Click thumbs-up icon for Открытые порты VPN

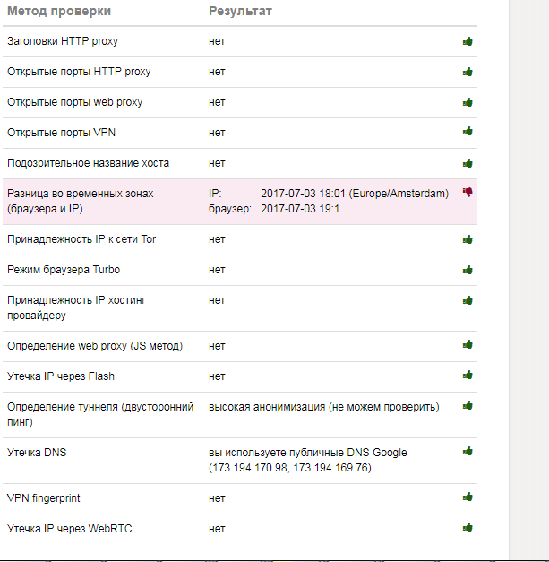468,133
